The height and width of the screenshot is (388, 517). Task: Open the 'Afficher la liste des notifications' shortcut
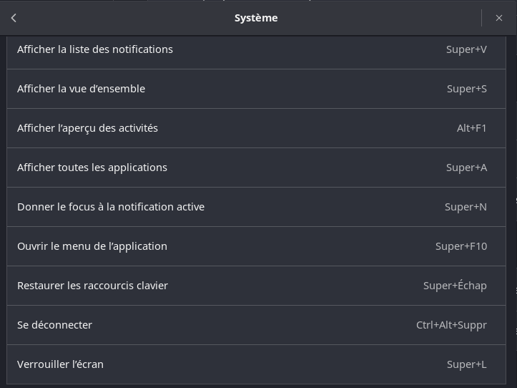(x=95, y=49)
